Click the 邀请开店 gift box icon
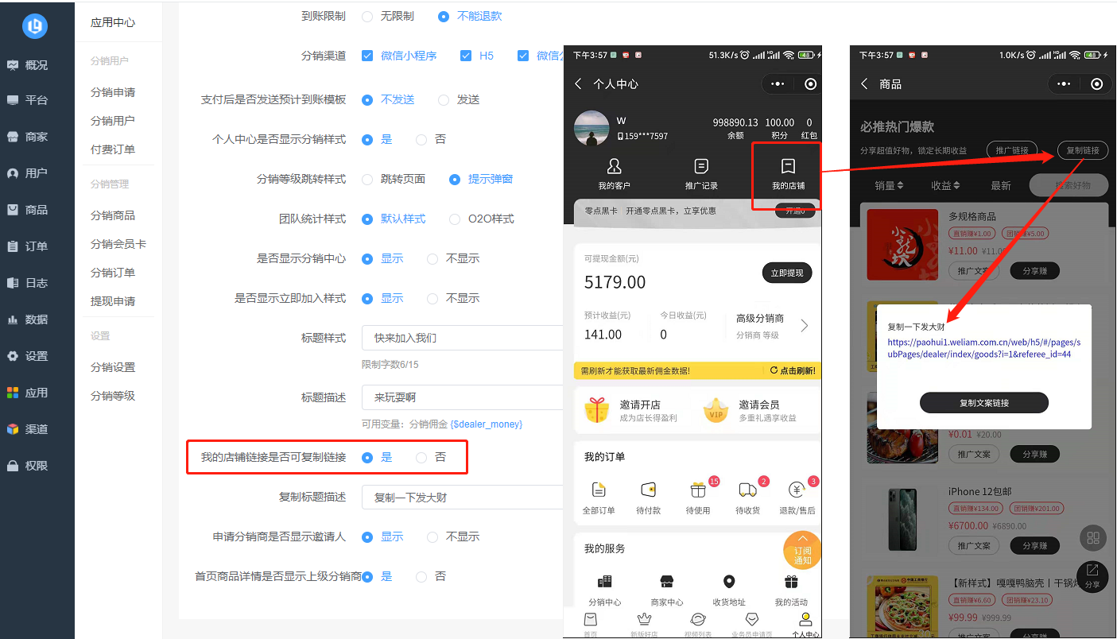 point(596,410)
